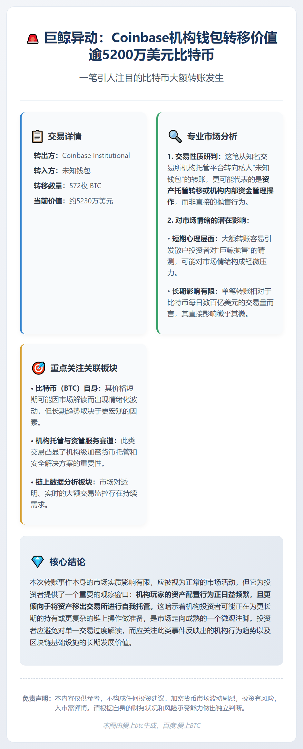Click the 交易详情 section heading
This screenshot has height=749, width=303.
[65, 136]
